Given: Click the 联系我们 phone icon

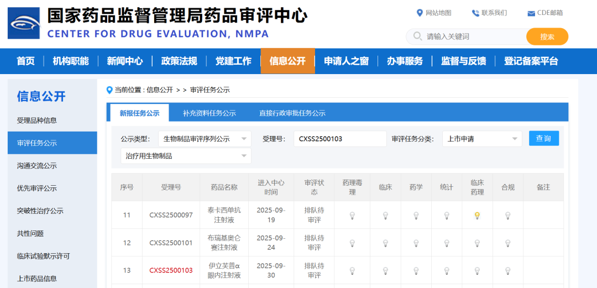Looking at the screenshot, I should pyautogui.click(x=475, y=13).
